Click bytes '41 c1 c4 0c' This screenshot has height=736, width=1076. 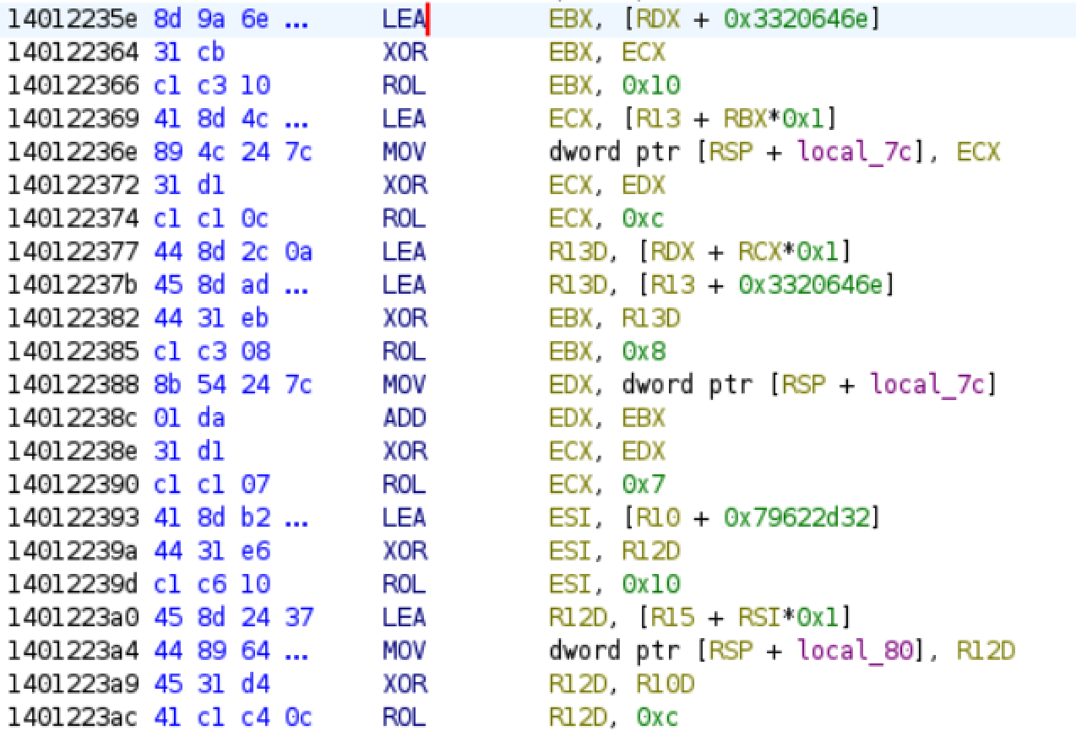click(x=234, y=717)
